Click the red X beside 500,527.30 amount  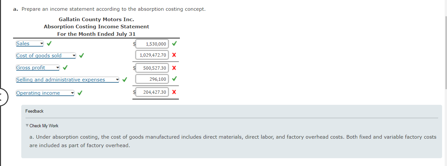[x=174, y=68]
